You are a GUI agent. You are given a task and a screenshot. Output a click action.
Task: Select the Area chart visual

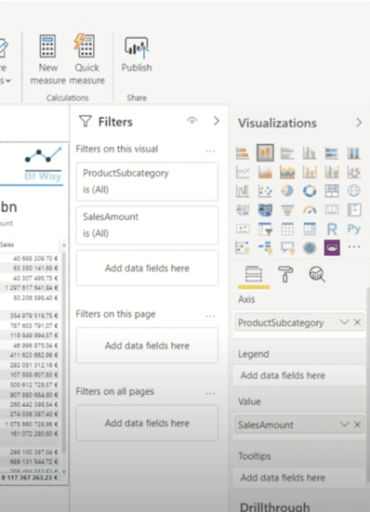(x=265, y=172)
